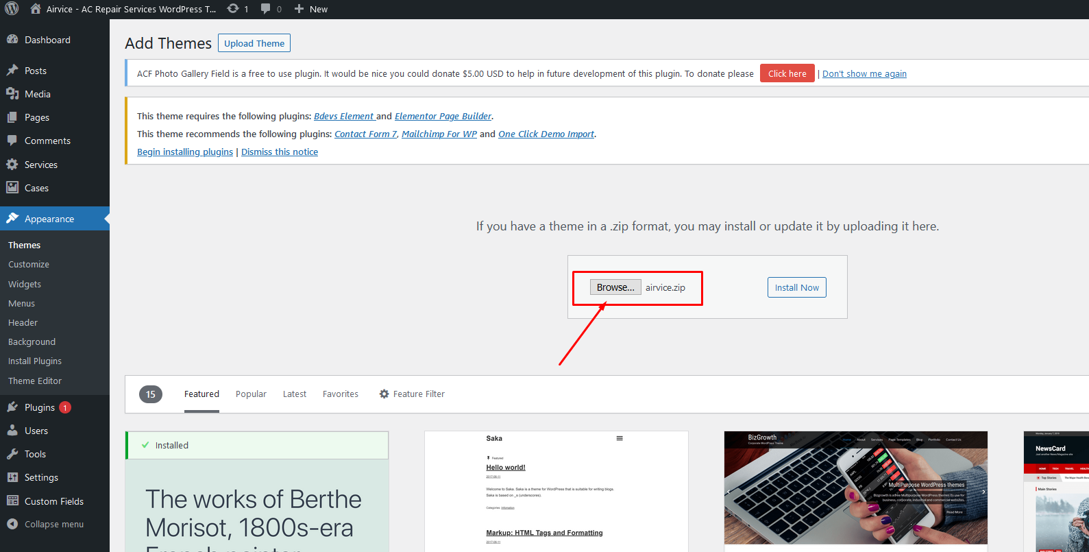Switch to the Latest tab
Screen dimensions: 1089x552
(x=295, y=394)
